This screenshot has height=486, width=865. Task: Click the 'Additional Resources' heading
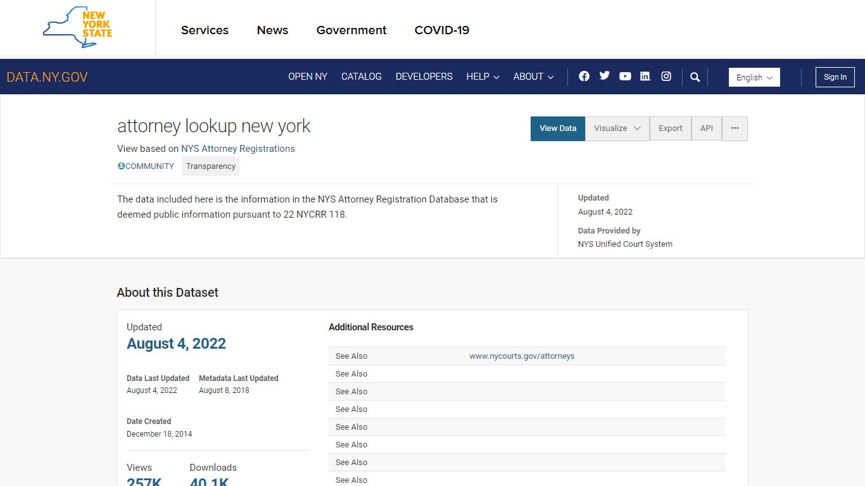(x=371, y=327)
